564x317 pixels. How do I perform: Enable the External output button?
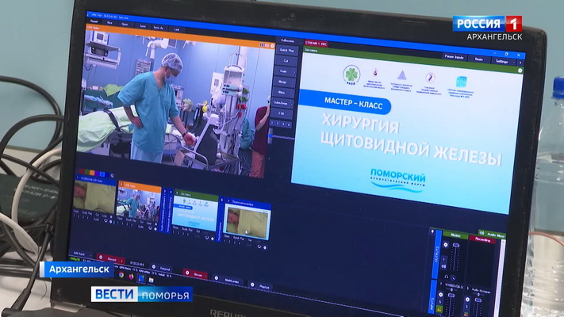[163, 268]
